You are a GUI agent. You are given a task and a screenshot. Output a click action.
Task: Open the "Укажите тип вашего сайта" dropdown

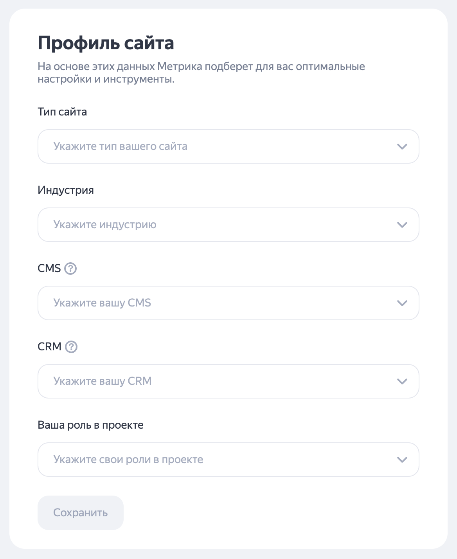(219, 146)
